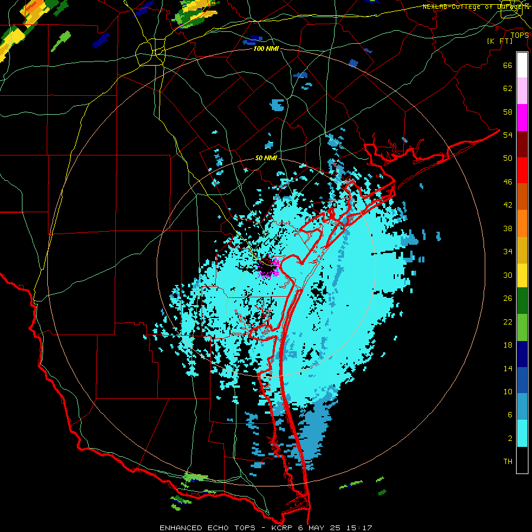532x532 pixels.
Task: Click the '[K FT]' units label
Action: pyautogui.click(x=499, y=41)
